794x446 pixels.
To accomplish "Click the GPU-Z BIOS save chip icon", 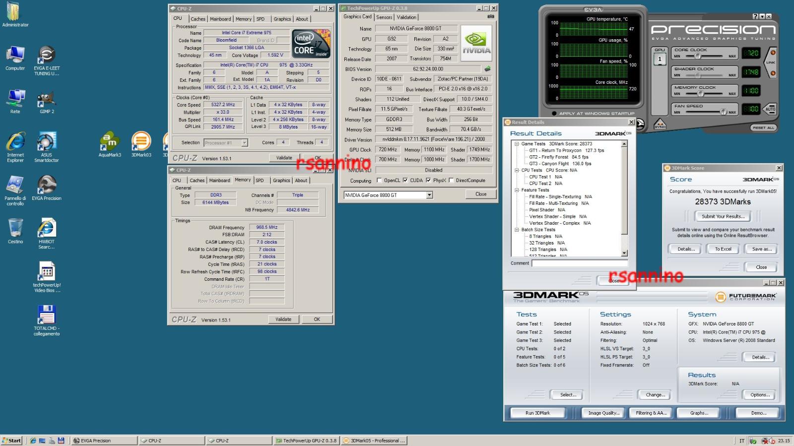I will pyautogui.click(x=487, y=69).
